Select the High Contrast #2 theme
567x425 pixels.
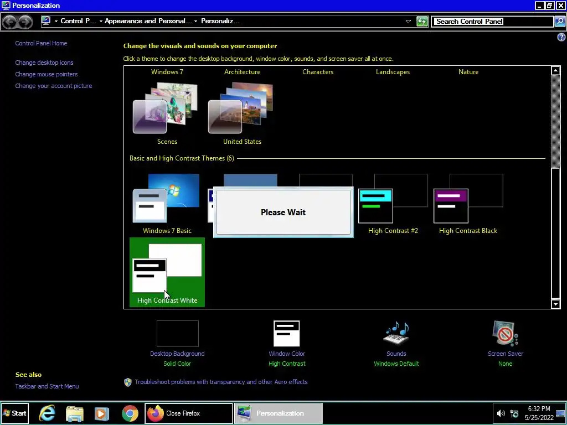pyautogui.click(x=393, y=204)
